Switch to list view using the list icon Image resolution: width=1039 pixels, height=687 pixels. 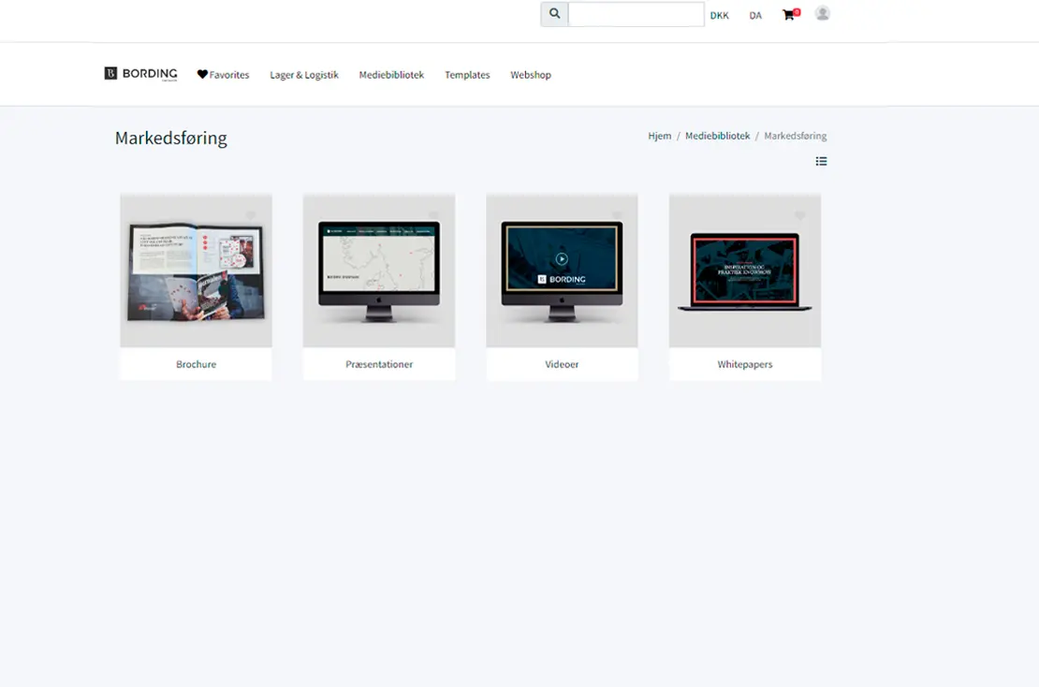(821, 161)
